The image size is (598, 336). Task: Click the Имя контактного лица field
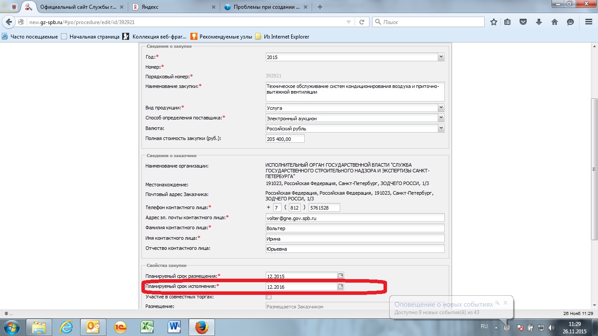355,238
